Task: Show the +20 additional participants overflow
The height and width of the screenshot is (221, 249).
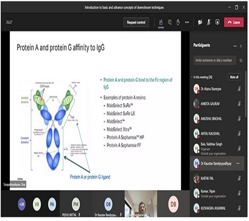Action: [x=22, y=204]
